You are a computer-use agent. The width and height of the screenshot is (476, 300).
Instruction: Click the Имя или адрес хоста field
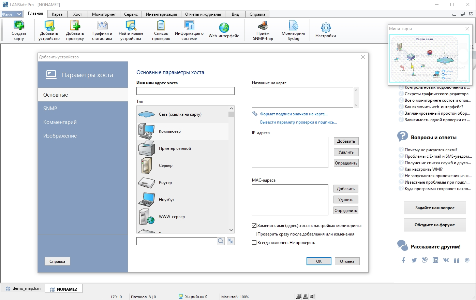click(185, 91)
